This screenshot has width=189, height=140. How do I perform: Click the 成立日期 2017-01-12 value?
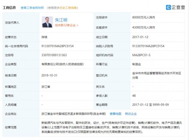click(140, 37)
